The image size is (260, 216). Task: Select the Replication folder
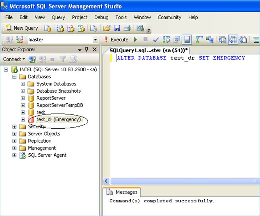(x=40, y=141)
